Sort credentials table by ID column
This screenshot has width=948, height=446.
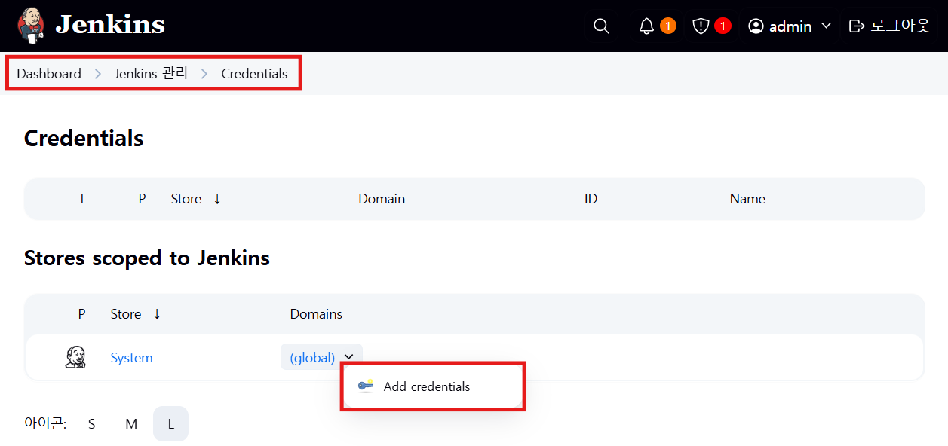[591, 199]
